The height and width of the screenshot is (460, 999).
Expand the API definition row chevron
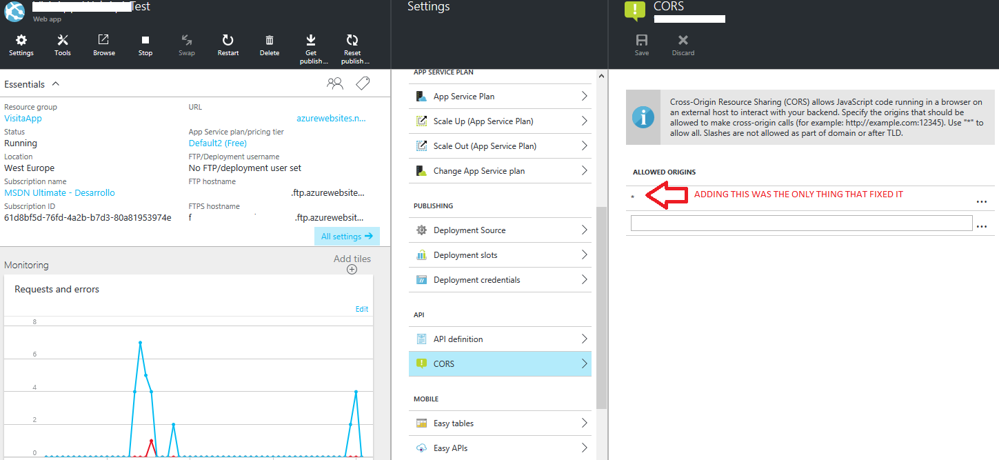click(584, 339)
